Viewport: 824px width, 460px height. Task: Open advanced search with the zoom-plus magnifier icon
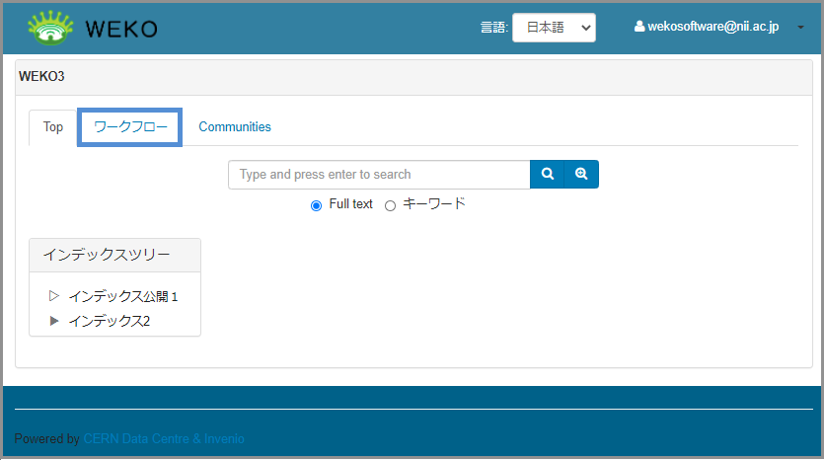point(581,174)
